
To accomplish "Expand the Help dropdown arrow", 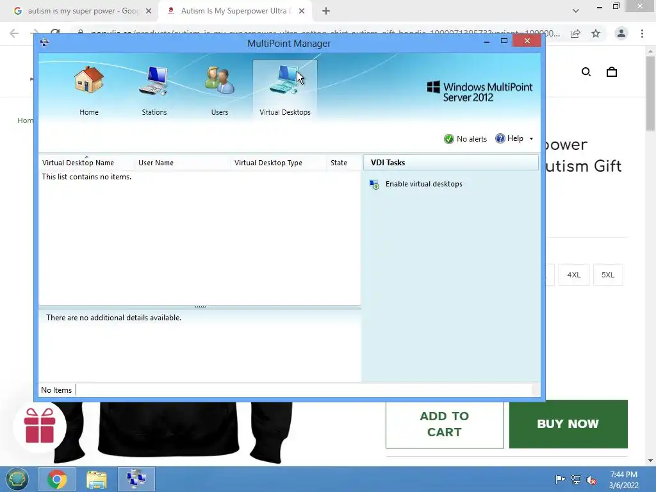I will tap(531, 138).
